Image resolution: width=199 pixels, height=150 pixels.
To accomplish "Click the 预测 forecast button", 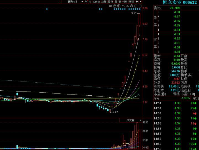I will tap(125, 2).
